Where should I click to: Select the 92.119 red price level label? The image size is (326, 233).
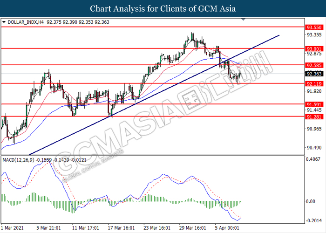pos(314,84)
